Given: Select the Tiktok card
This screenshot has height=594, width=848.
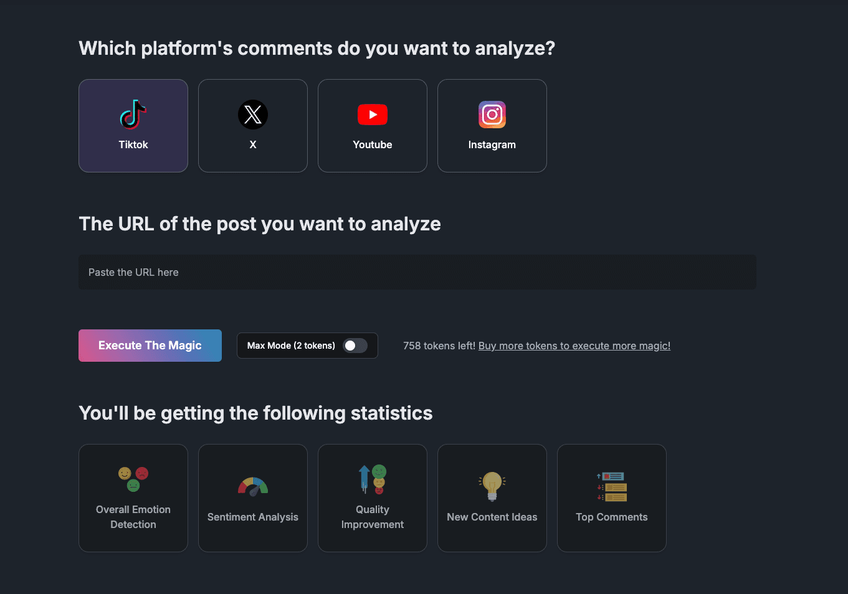Looking at the screenshot, I should tap(133, 125).
